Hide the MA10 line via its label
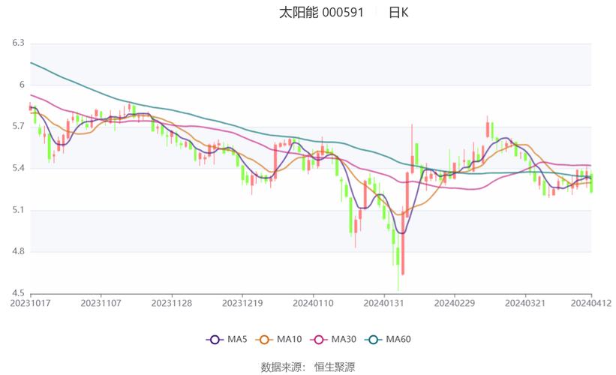The image size is (616, 375). coord(289,339)
